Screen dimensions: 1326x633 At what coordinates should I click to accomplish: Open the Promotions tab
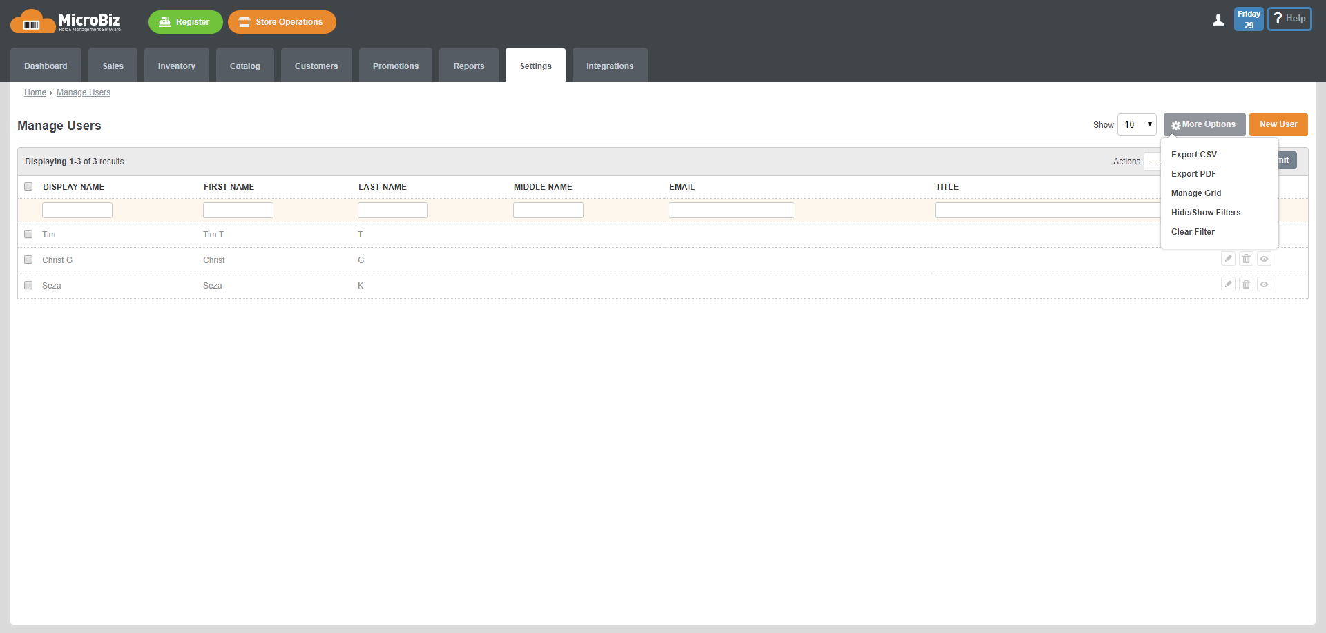[x=396, y=65]
